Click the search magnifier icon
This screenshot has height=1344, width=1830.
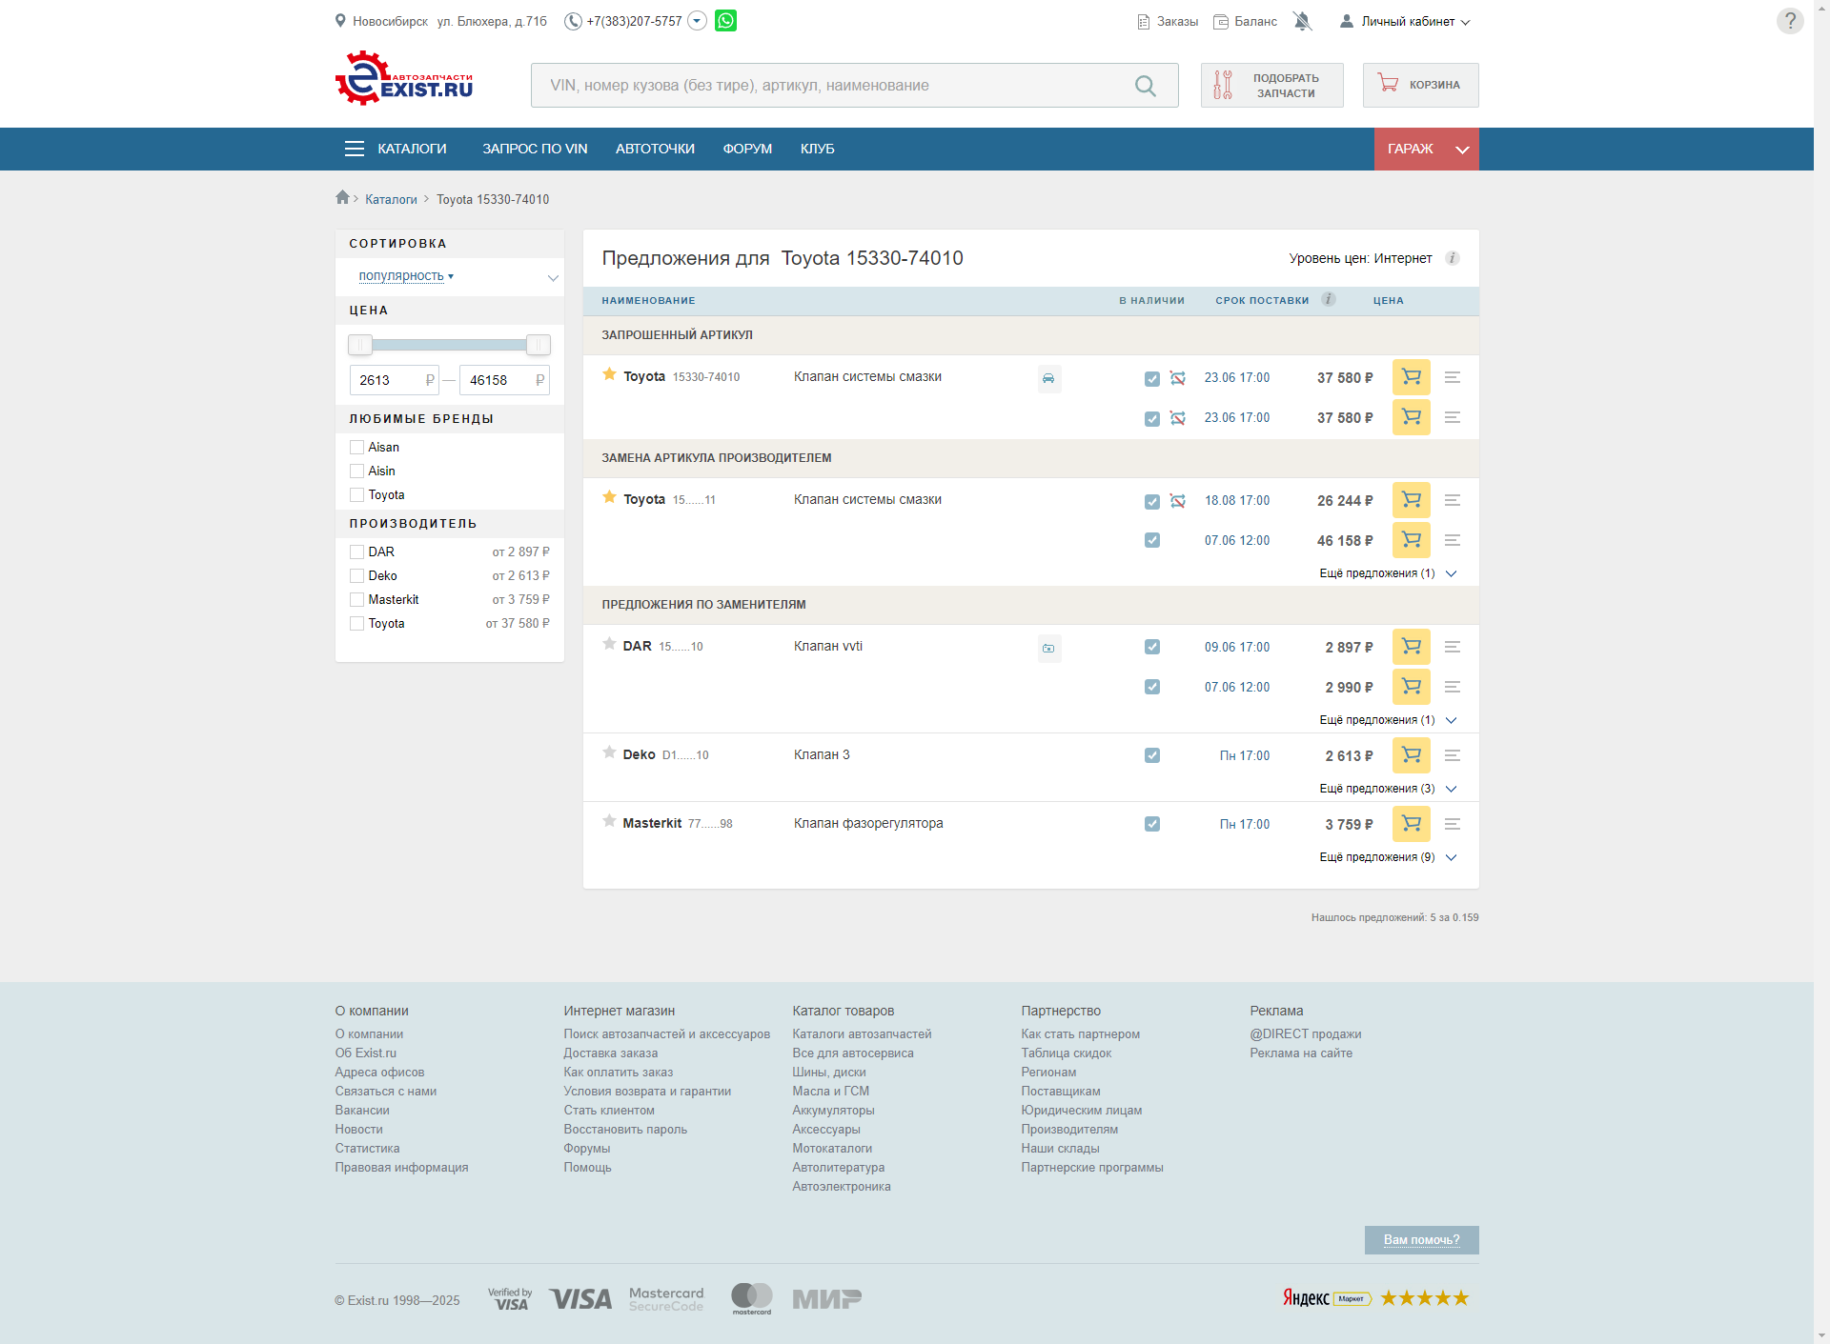click(1145, 86)
